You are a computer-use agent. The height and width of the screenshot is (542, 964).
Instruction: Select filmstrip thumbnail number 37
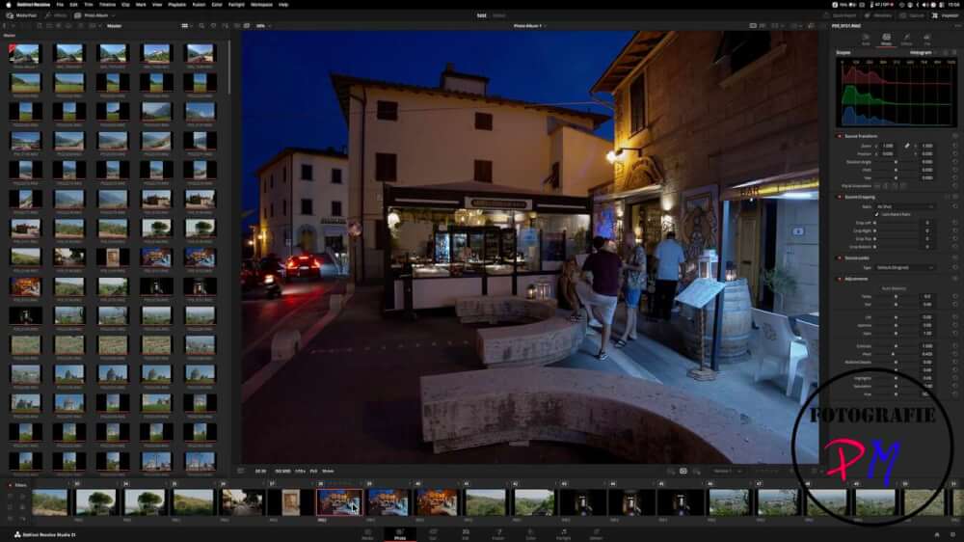click(x=290, y=502)
